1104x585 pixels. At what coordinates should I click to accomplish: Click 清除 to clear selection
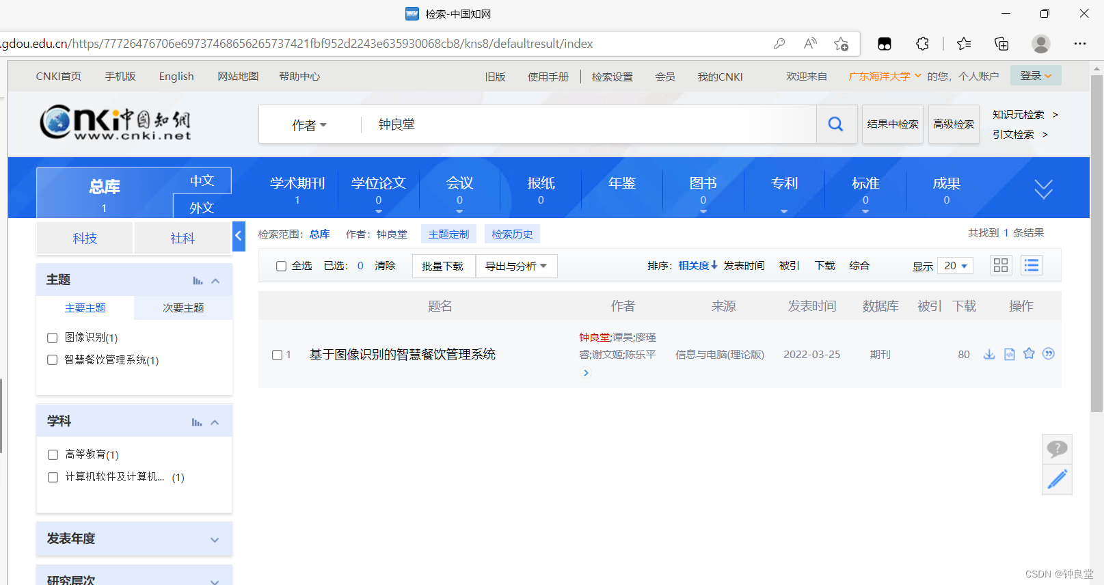(x=385, y=265)
